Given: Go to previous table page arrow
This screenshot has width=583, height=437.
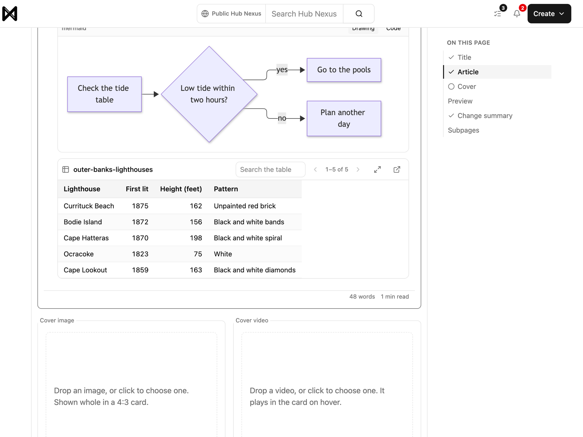Looking at the screenshot, I should tap(315, 169).
